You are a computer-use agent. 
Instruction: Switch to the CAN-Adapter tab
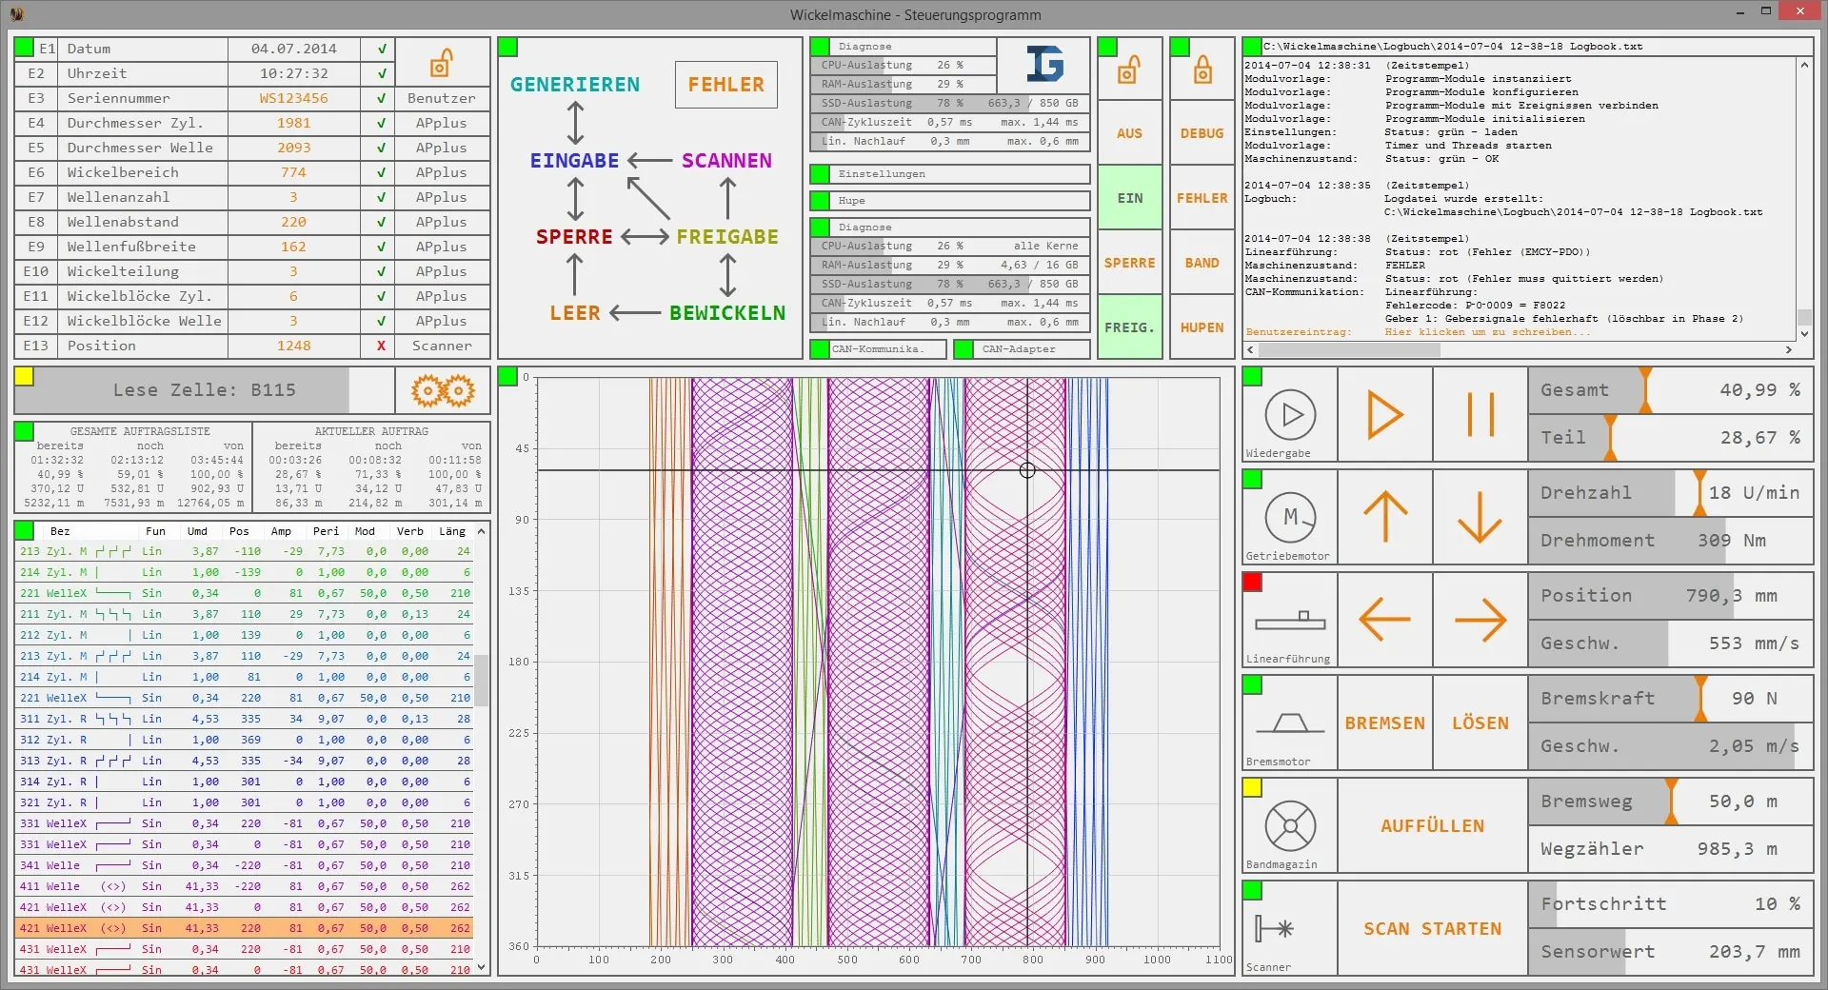pyautogui.click(x=1020, y=349)
